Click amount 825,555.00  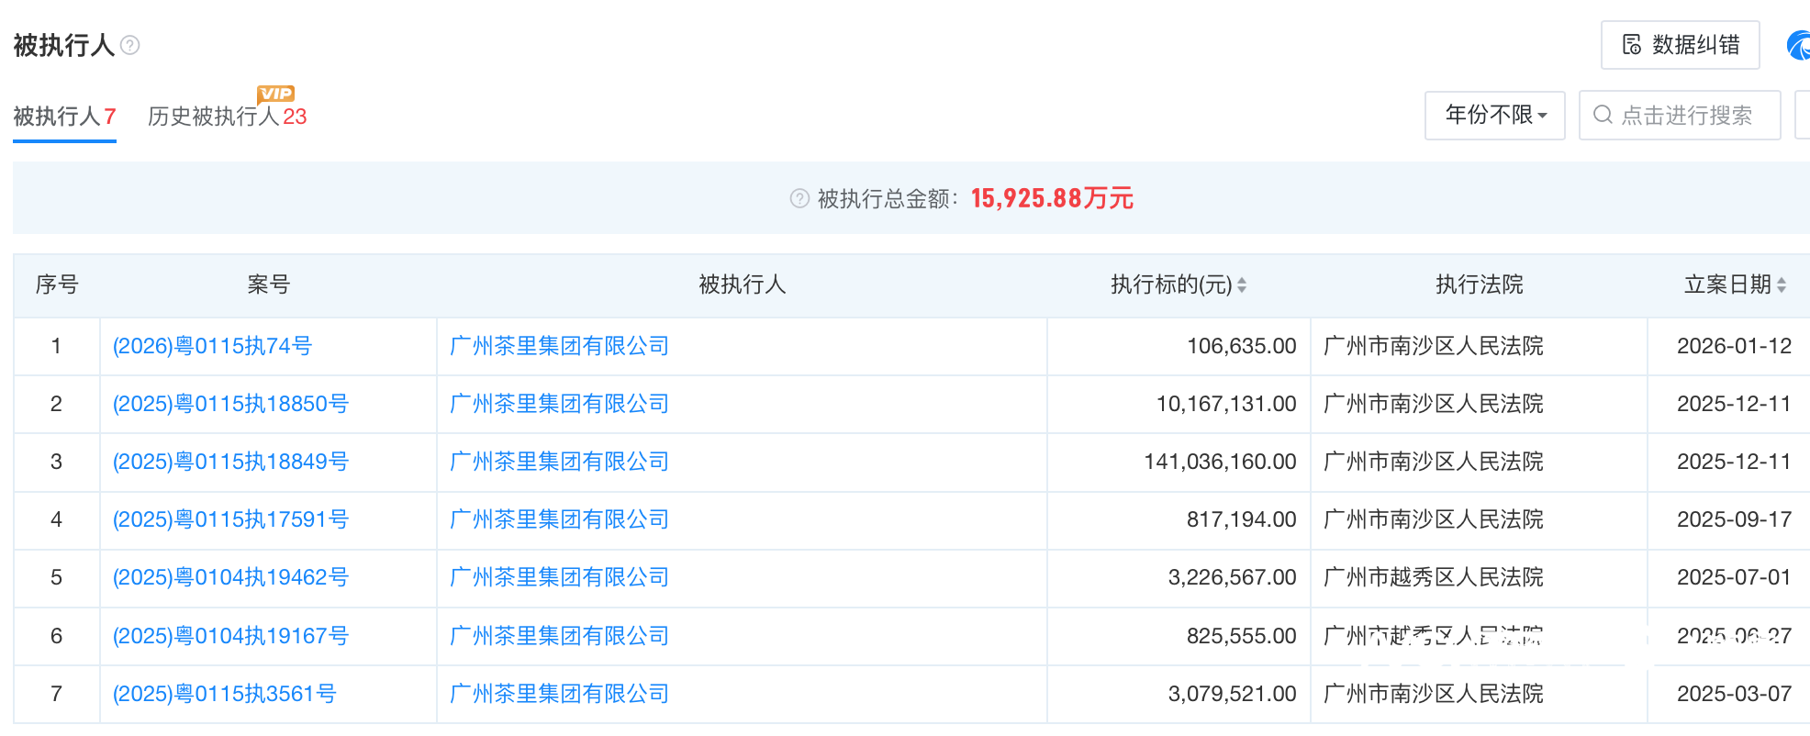click(1242, 636)
